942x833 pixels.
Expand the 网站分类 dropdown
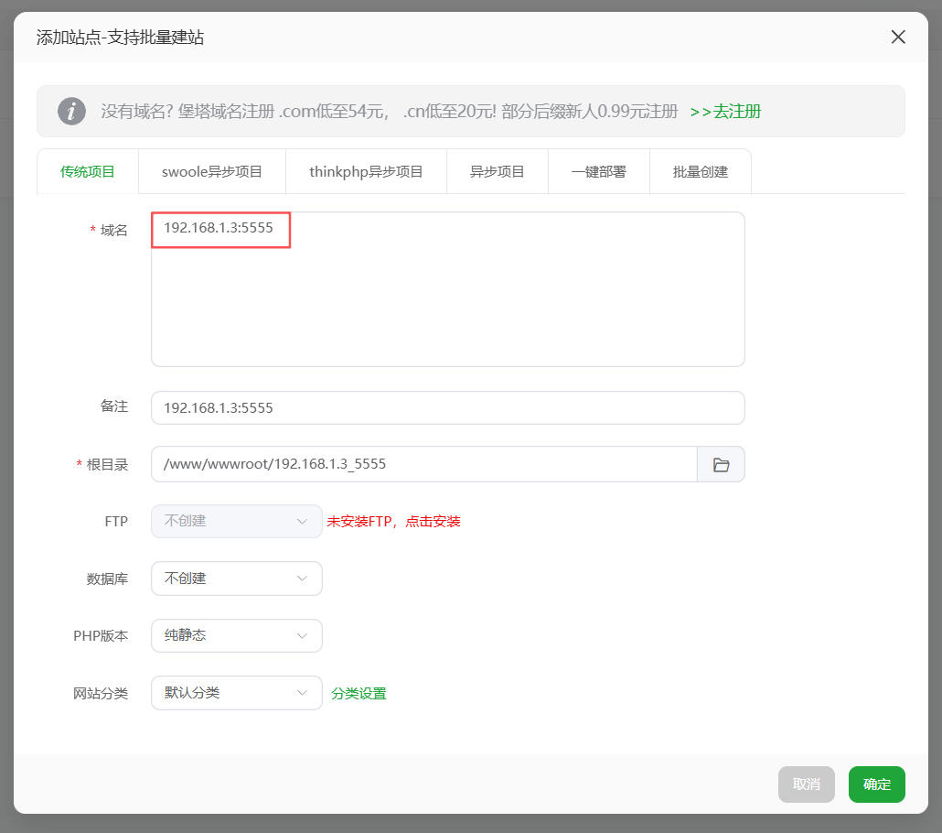236,693
